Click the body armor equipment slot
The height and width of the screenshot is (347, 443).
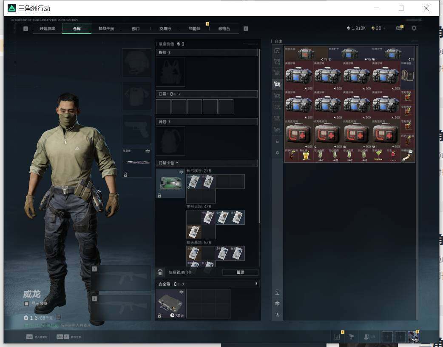[136, 96]
